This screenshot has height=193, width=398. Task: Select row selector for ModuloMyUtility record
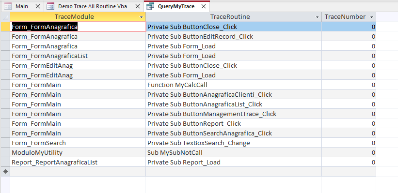click(x=5, y=152)
